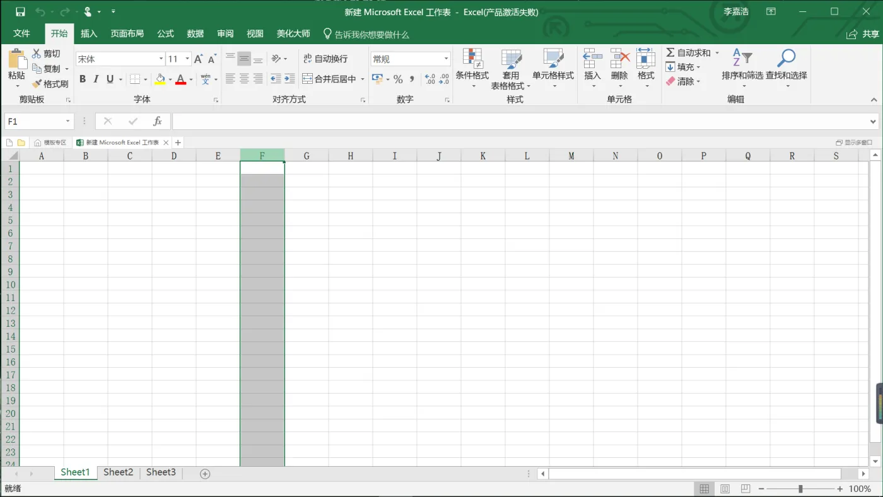Open font name dropdown (宋体)

[x=161, y=59]
